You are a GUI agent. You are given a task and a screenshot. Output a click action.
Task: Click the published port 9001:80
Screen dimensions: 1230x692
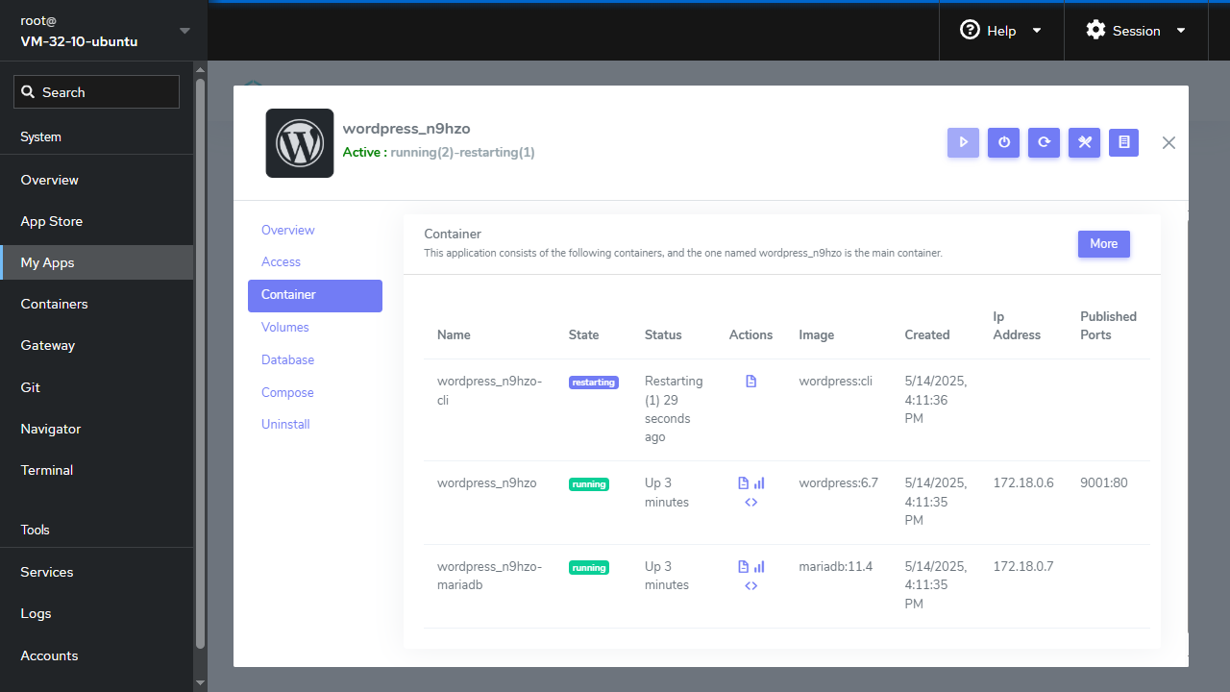(x=1104, y=483)
